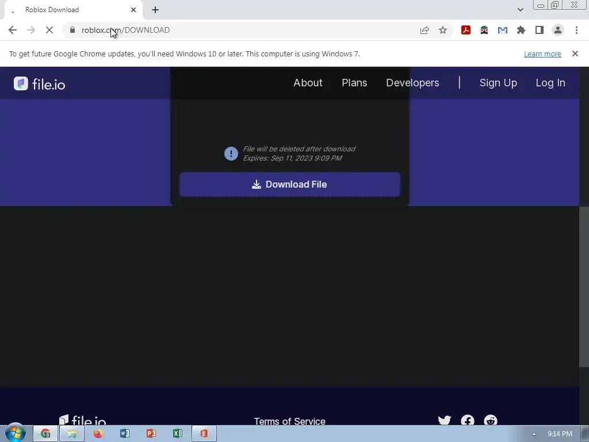The height and width of the screenshot is (442, 589).
Task: Go back to the previous page
Action: 13,30
